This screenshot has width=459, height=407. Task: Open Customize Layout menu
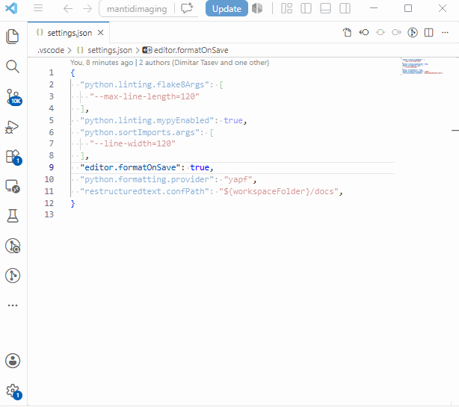click(286, 8)
